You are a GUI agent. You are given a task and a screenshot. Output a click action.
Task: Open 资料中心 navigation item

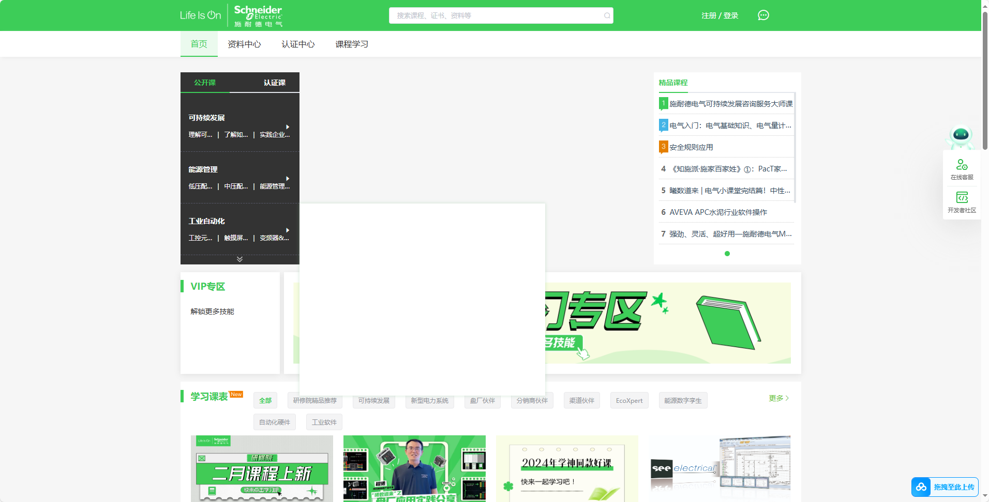tap(244, 44)
